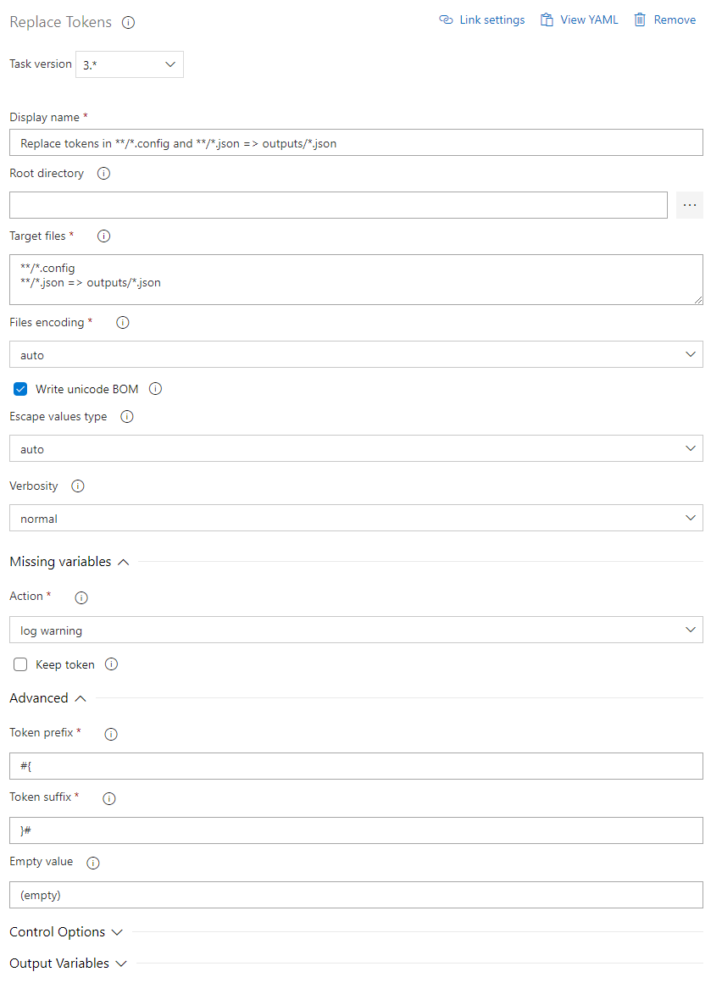The width and height of the screenshot is (722, 983).
Task: Focus the Empty value field
Action: pos(356,895)
